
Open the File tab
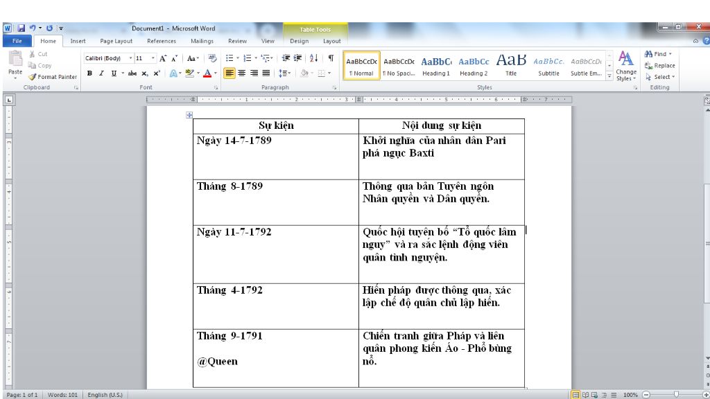(x=17, y=41)
